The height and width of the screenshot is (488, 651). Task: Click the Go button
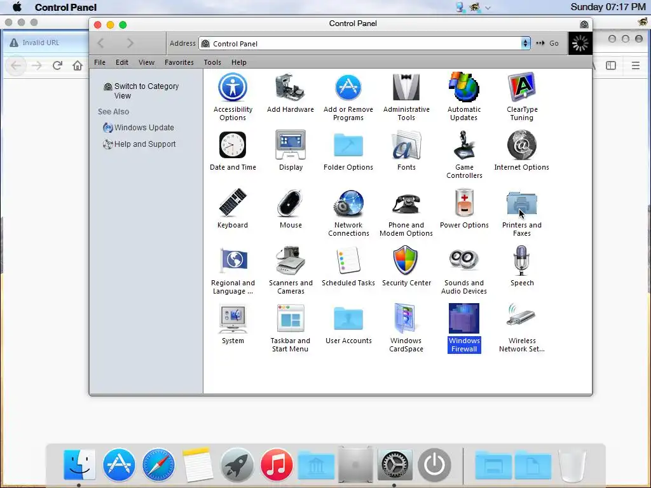tap(547, 43)
